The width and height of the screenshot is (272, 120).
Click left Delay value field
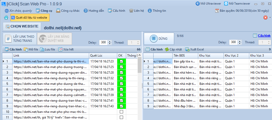point(103,43)
